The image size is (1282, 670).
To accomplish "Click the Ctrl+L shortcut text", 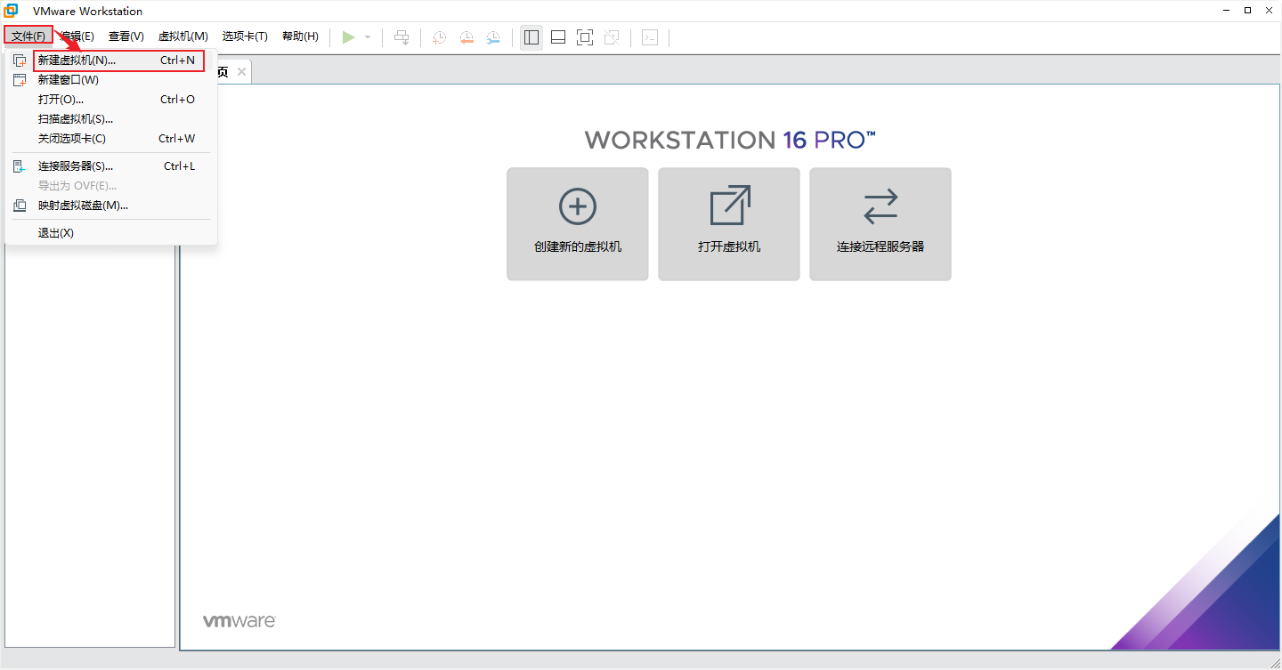I will (x=179, y=166).
